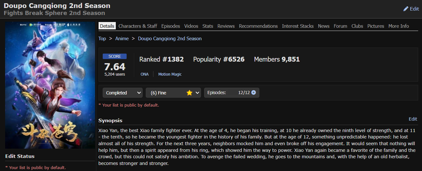Click the Ranked #1382 text

[161, 59]
